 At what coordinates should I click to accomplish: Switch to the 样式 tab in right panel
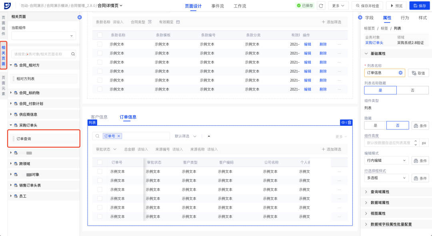[422, 18]
